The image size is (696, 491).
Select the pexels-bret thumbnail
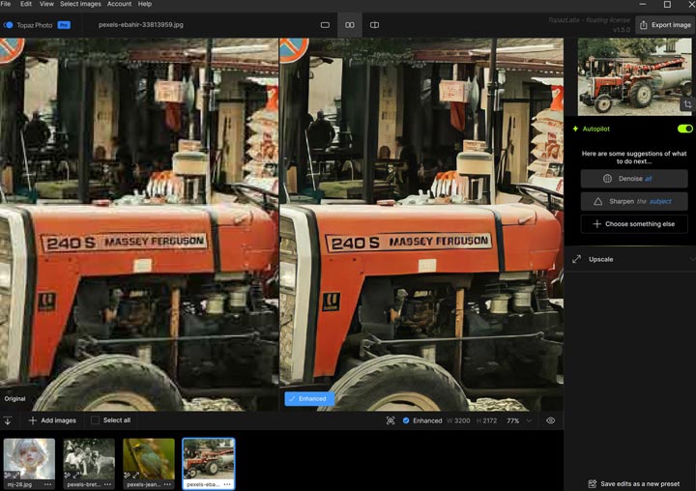click(x=89, y=460)
